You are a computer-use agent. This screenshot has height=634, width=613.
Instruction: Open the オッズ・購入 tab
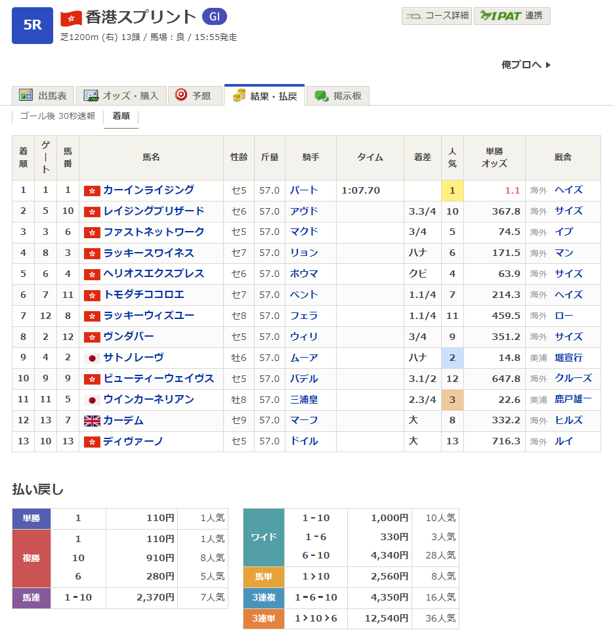click(x=121, y=96)
